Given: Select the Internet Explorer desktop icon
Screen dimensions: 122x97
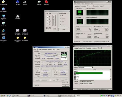Looking at the screenshot, I should (3, 32).
